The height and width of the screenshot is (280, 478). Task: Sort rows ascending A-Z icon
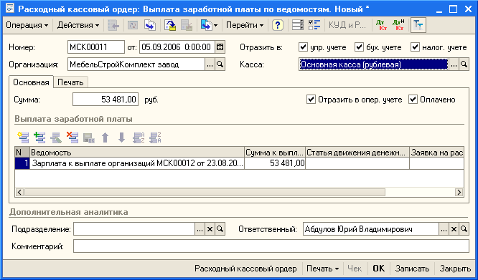coord(139,137)
